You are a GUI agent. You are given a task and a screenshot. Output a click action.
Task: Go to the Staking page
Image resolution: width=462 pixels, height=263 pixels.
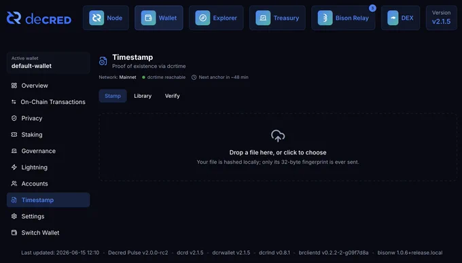[x=48, y=135]
